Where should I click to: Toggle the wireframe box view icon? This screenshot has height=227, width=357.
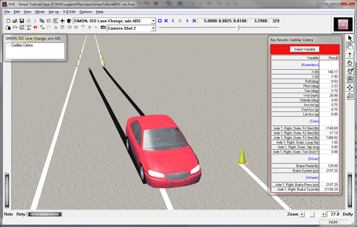click(350, 95)
